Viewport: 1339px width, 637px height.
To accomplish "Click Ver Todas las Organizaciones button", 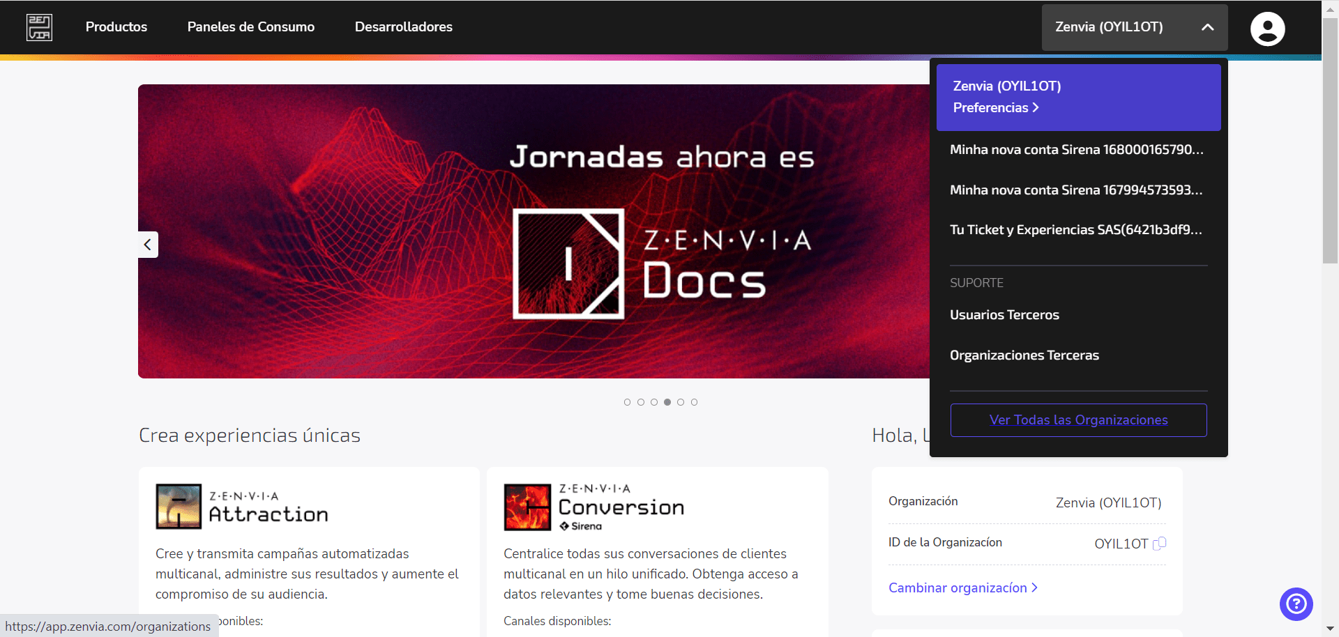I will tap(1078, 420).
